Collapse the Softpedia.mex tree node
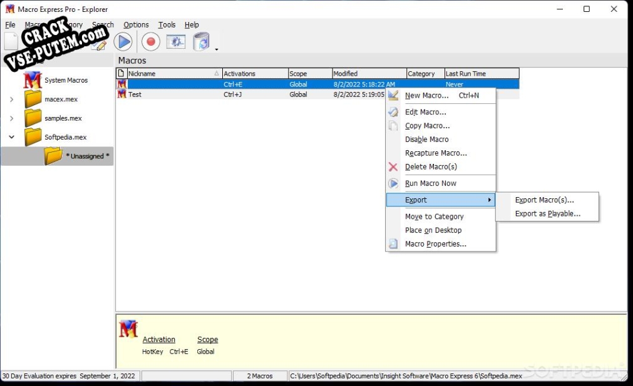 [x=12, y=137]
